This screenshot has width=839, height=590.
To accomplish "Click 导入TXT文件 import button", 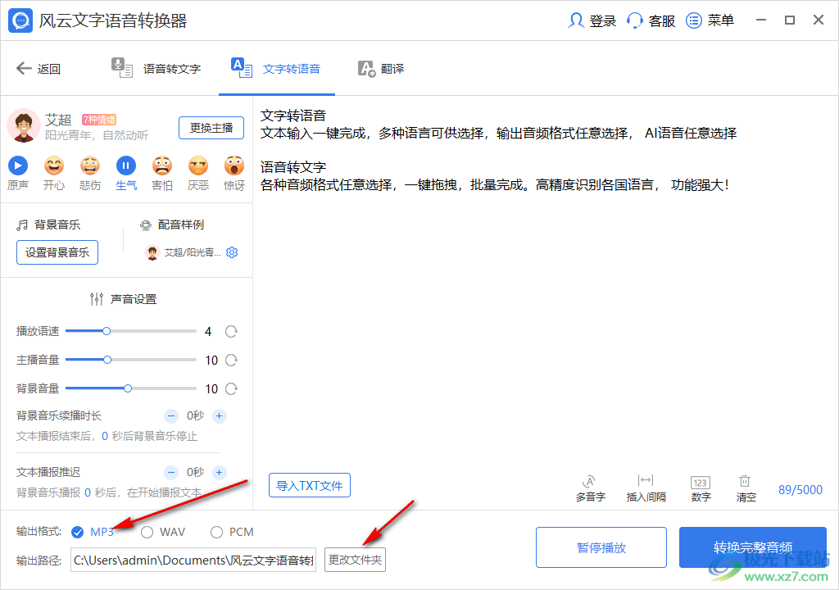I will [x=309, y=486].
